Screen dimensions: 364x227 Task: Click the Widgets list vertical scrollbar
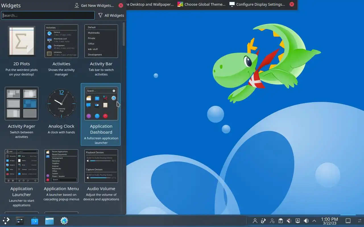point(124,34)
